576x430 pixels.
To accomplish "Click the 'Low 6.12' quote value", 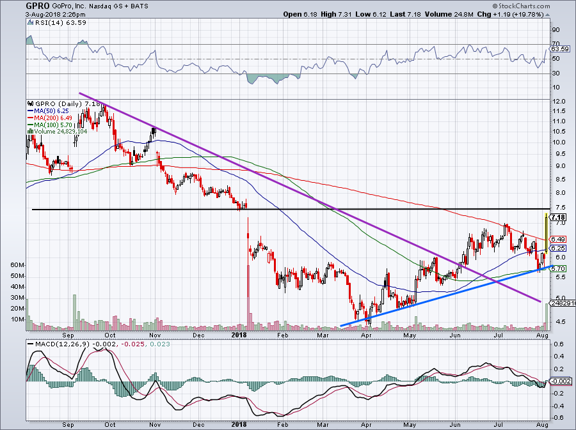I will click(371, 14).
